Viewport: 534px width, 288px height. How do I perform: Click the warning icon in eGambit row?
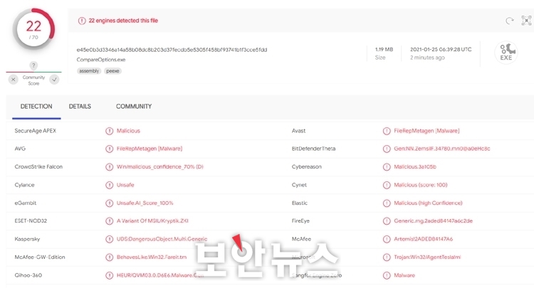109,203
